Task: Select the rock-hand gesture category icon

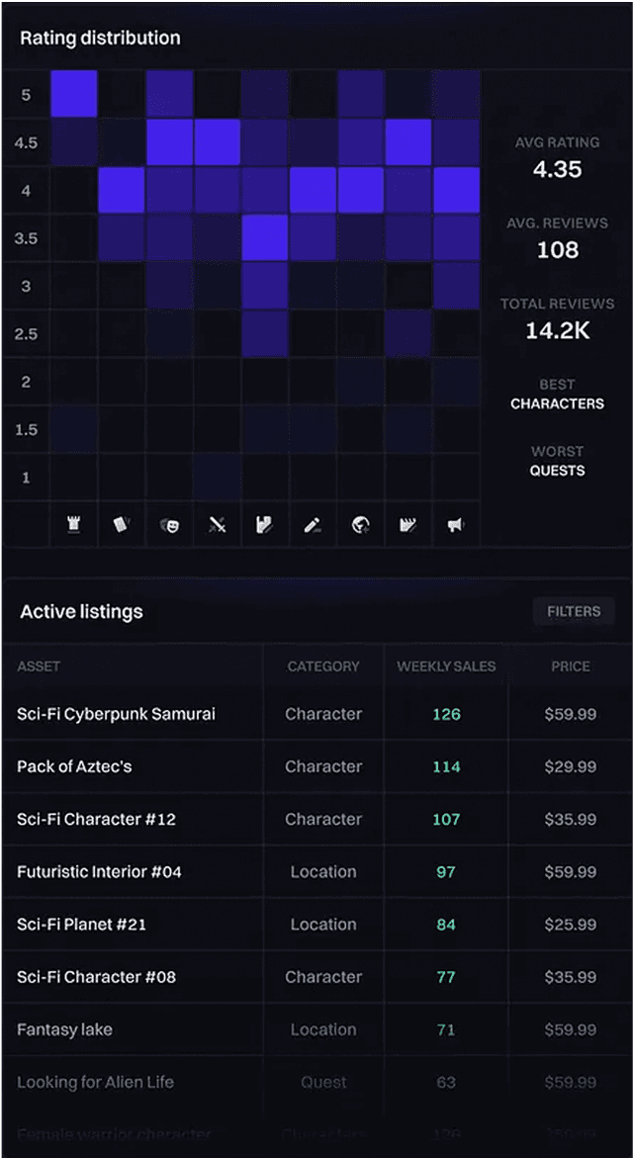Action: pyautogui.click(x=264, y=524)
